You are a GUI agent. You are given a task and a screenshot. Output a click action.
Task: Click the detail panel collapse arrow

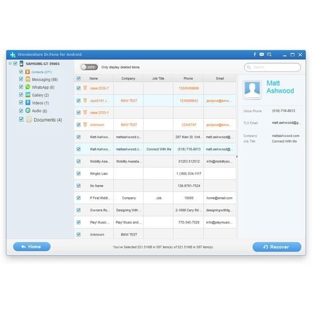coord(237,157)
